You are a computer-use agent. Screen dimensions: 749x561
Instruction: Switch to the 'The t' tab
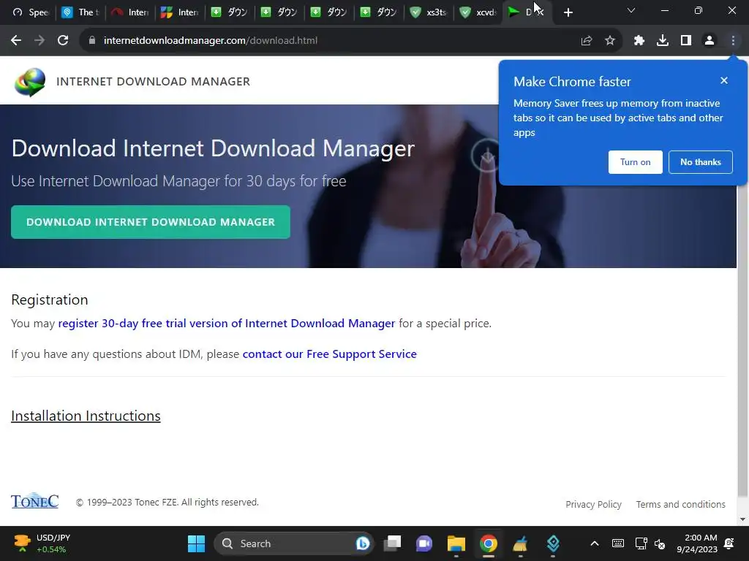80,12
